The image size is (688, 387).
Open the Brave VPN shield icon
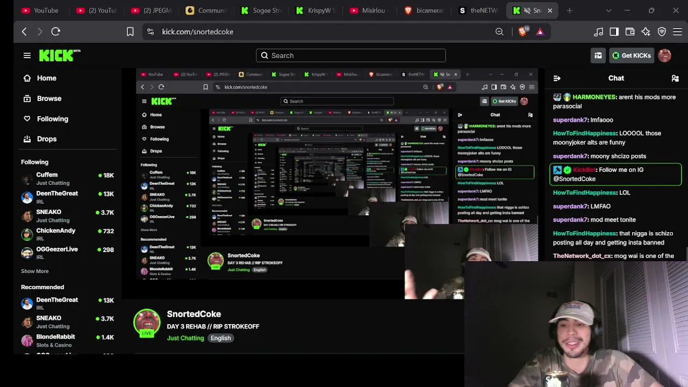(662, 32)
